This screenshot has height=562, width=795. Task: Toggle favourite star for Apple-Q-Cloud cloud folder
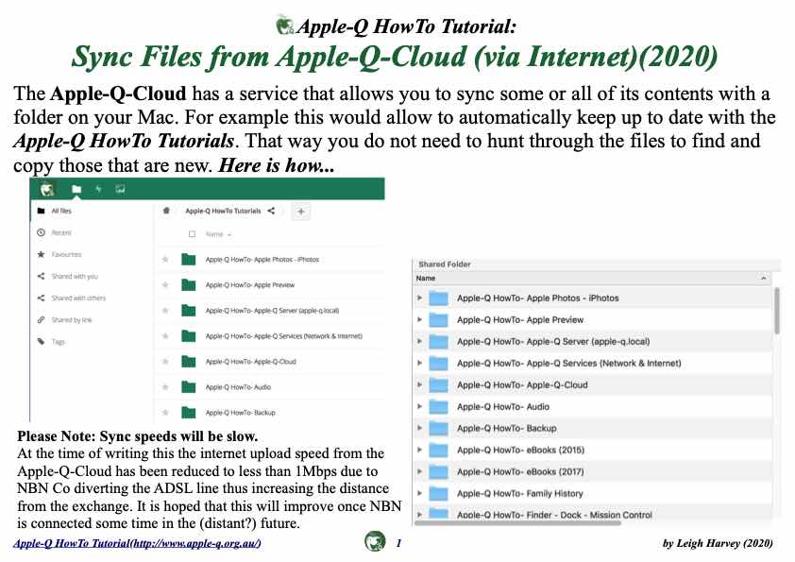point(165,362)
